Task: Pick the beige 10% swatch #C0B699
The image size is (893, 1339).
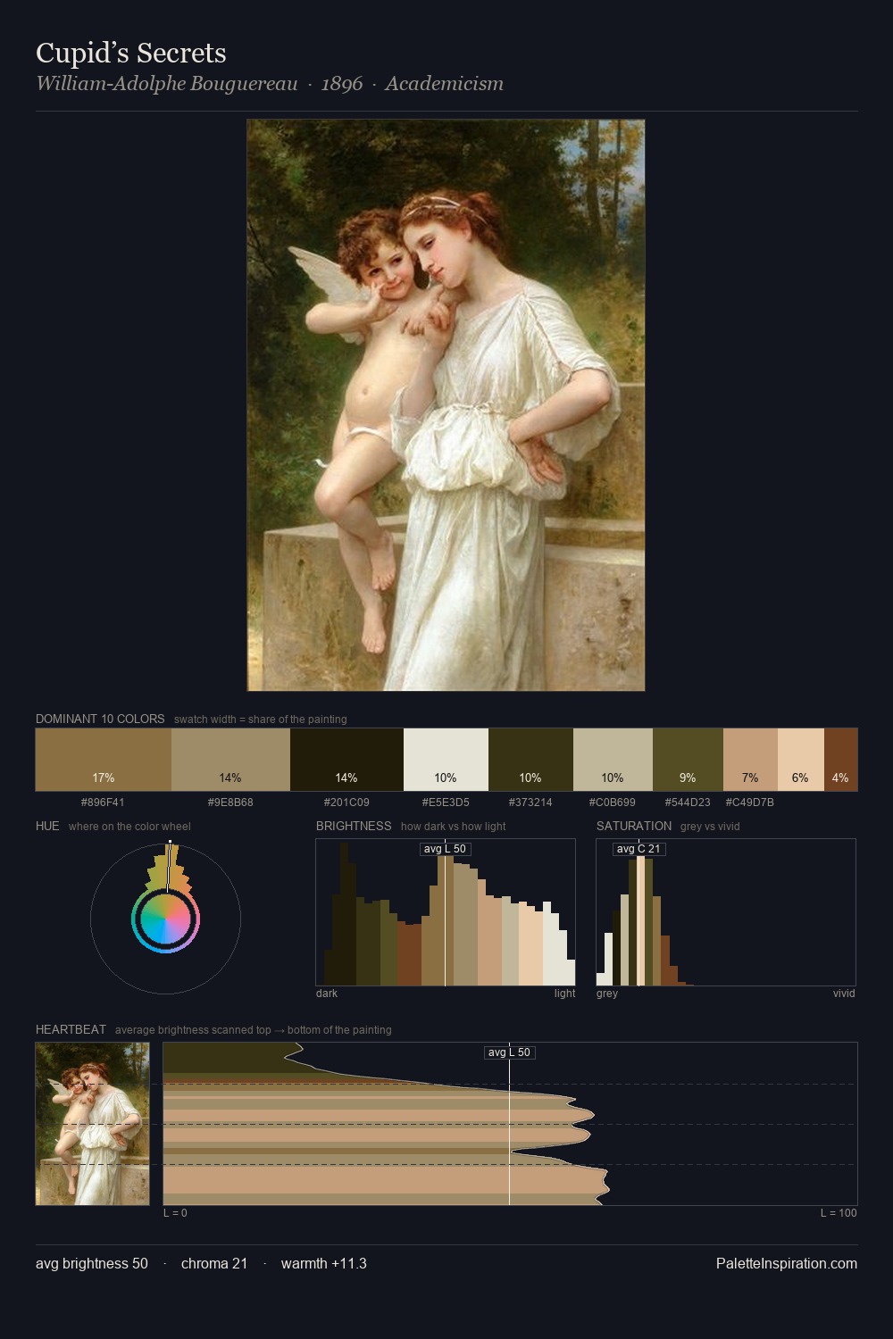Action: pos(613,760)
